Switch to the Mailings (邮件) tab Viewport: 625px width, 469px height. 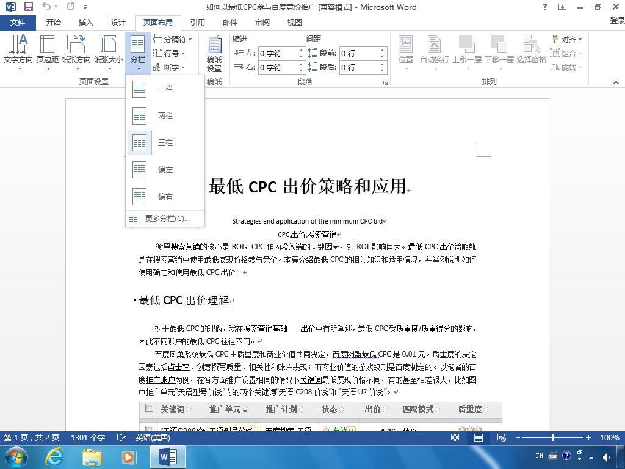click(x=230, y=23)
